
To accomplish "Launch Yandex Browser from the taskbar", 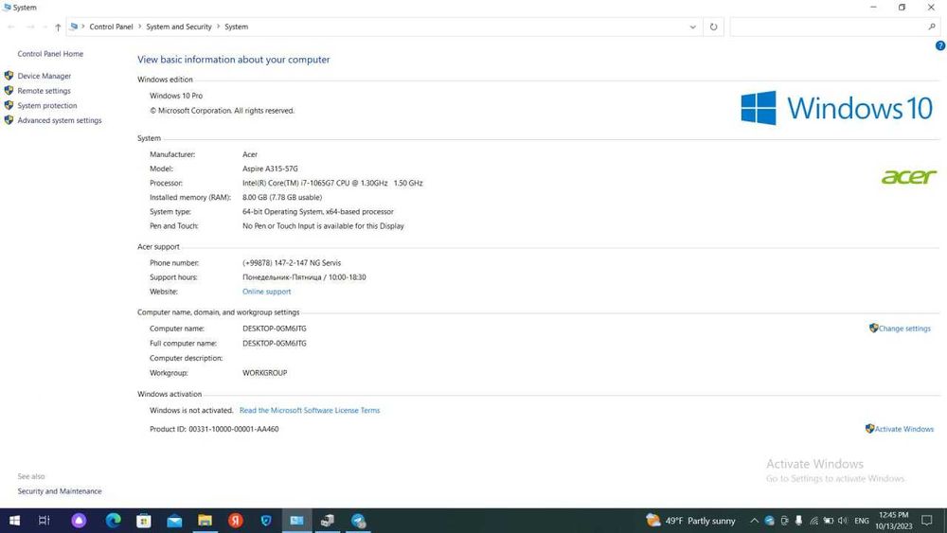I will click(236, 521).
